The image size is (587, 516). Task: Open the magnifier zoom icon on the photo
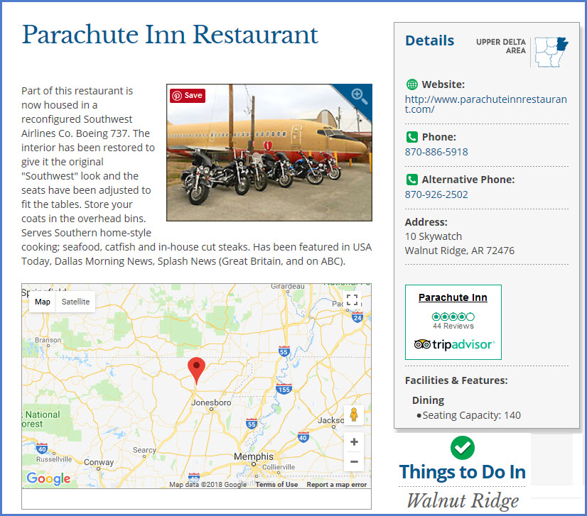(359, 97)
